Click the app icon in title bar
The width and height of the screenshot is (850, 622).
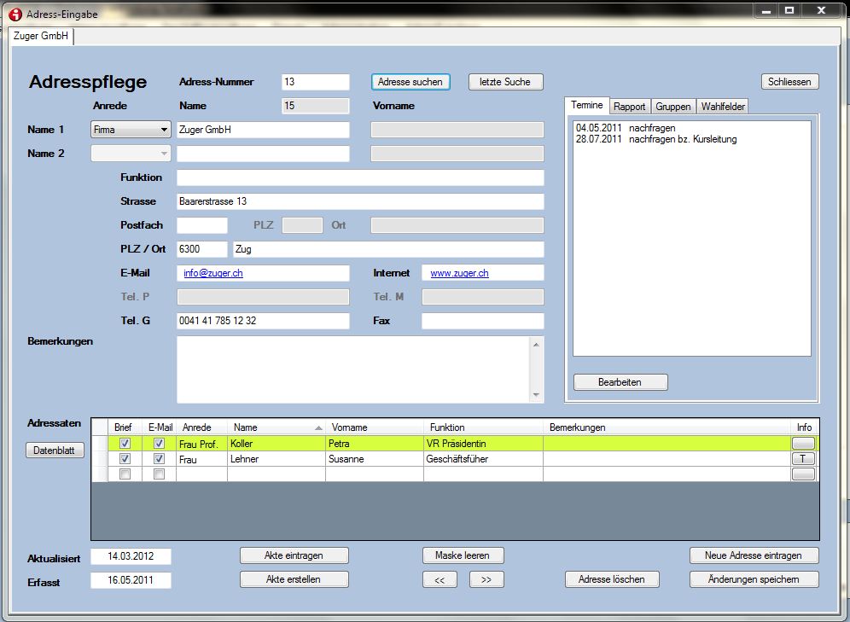[x=15, y=15]
